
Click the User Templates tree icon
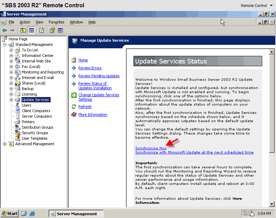tap(18, 138)
